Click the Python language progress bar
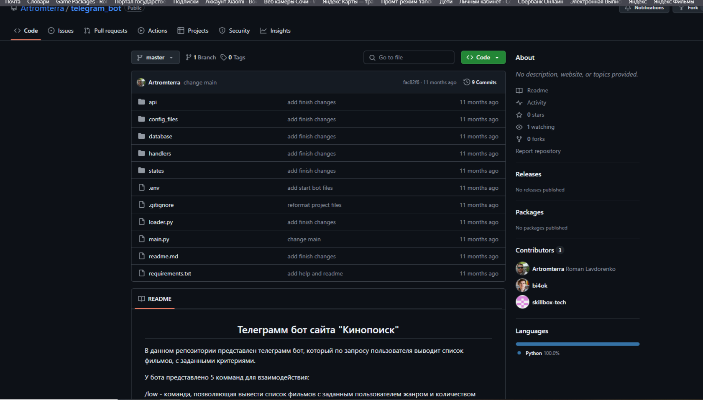This screenshot has height=400, width=703. click(x=578, y=344)
